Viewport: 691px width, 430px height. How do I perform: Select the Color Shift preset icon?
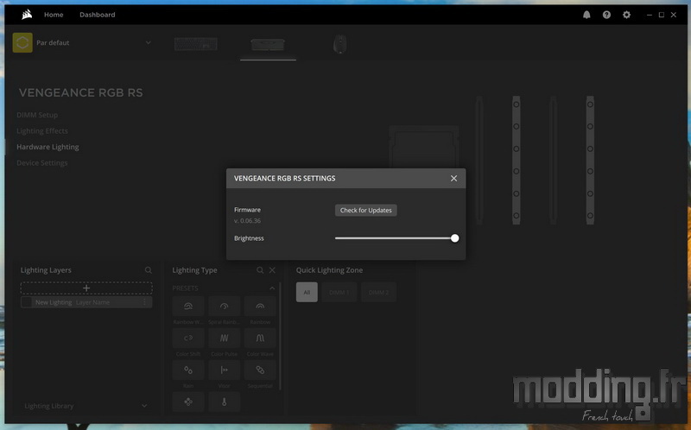pyautogui.click(x=188, y=338)
